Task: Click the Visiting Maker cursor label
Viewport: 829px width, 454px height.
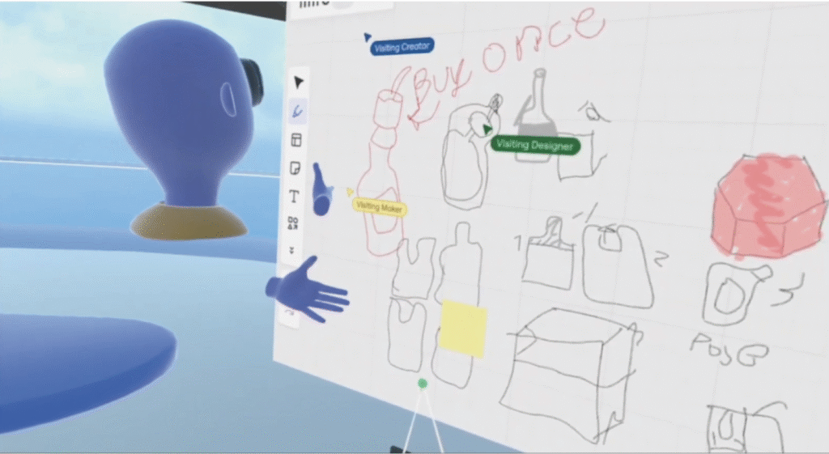Action: pyautogui.click(x=379, y=207)
